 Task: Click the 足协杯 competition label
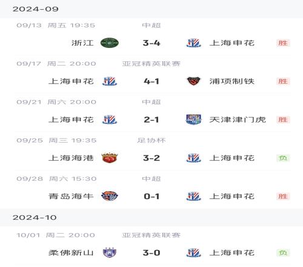151,140
